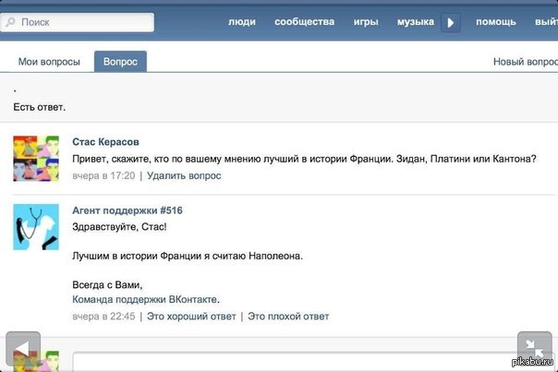This screenshot has height=372, width=558.
Task: Select the Вопрос tab
Action: coord(120,62)
